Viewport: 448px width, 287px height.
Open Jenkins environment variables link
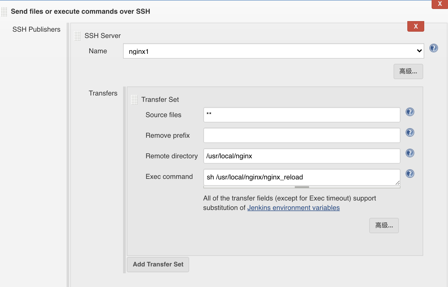point(293,208)
